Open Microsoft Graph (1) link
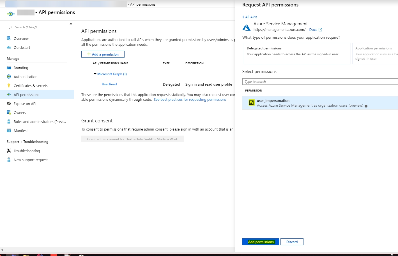 [x=112, y=74]
